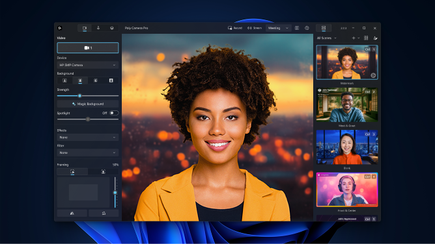
Task: Click the Stream button
Action: coord(255,28)
